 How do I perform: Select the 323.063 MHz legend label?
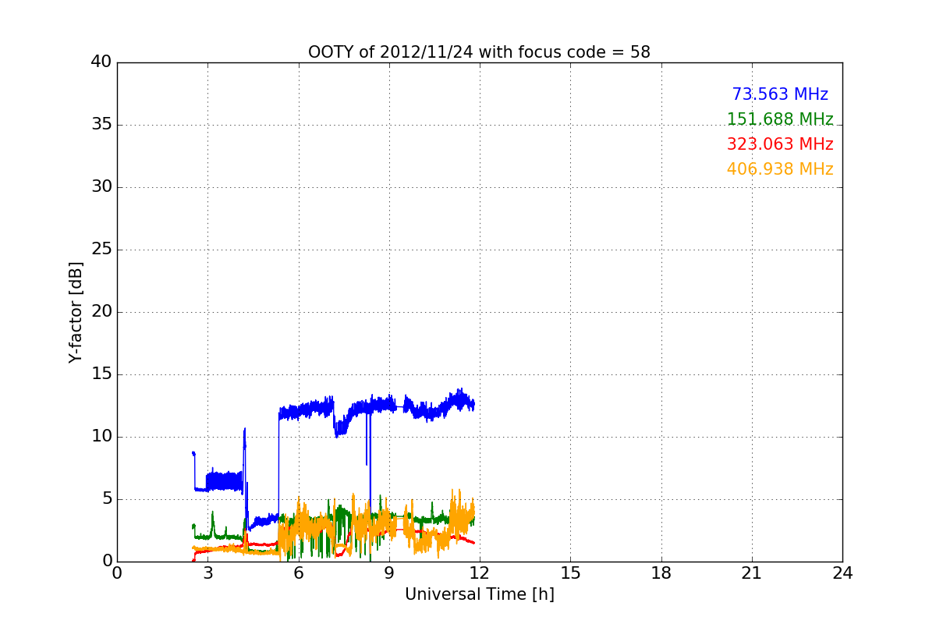tap(780, 144)
